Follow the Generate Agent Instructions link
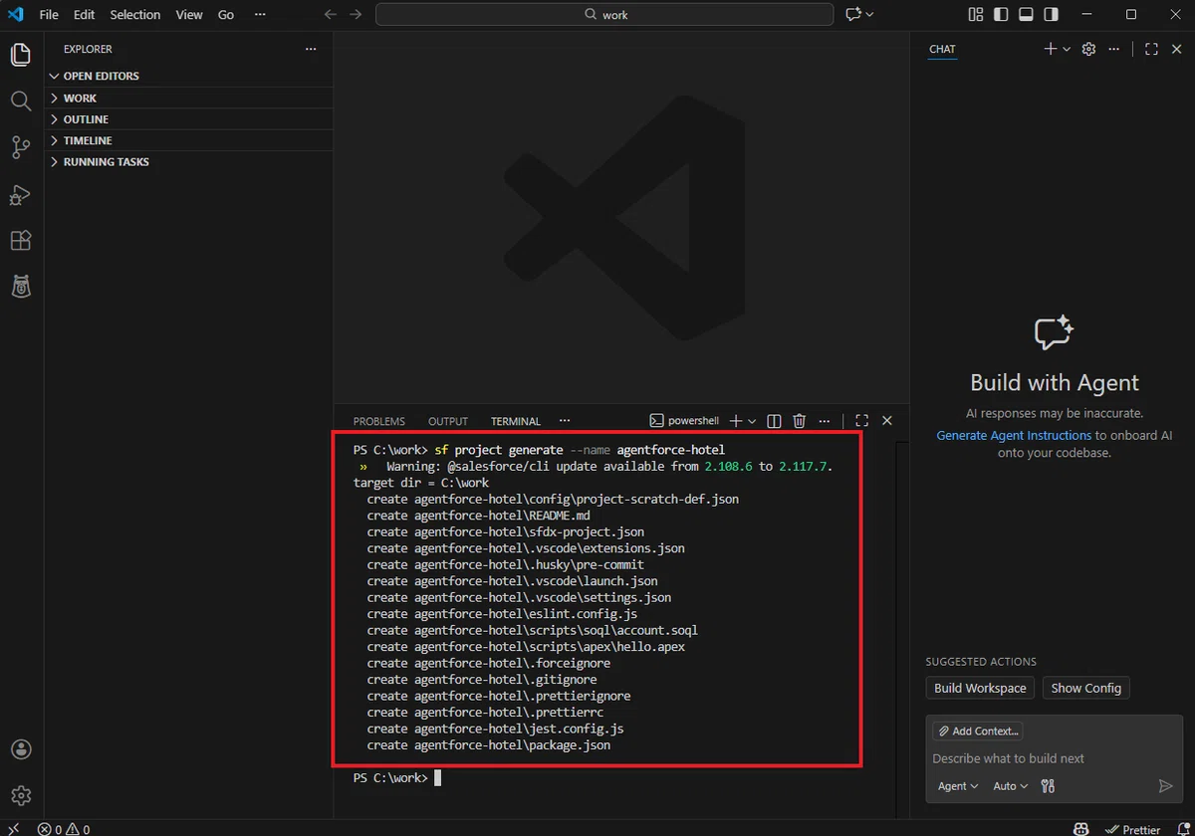Image resolution: width=1195 pixels, height=836 pixels. coord(1014,435)
